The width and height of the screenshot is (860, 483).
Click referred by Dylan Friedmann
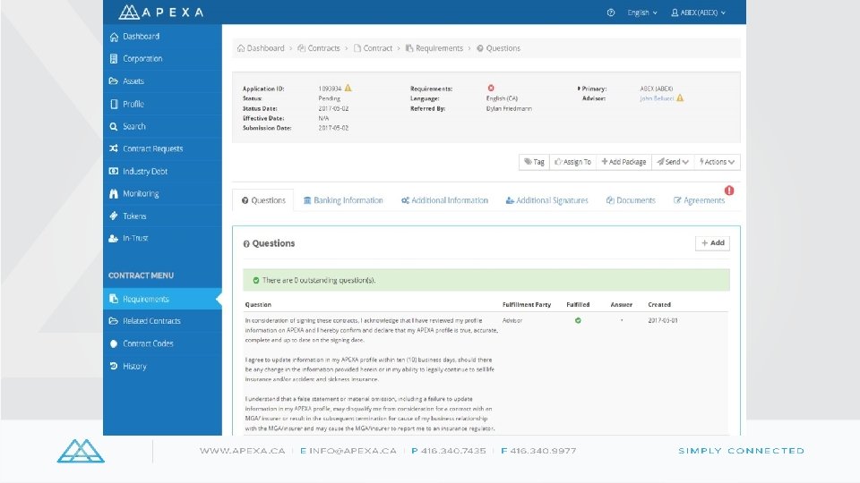(x=509, y=108)
